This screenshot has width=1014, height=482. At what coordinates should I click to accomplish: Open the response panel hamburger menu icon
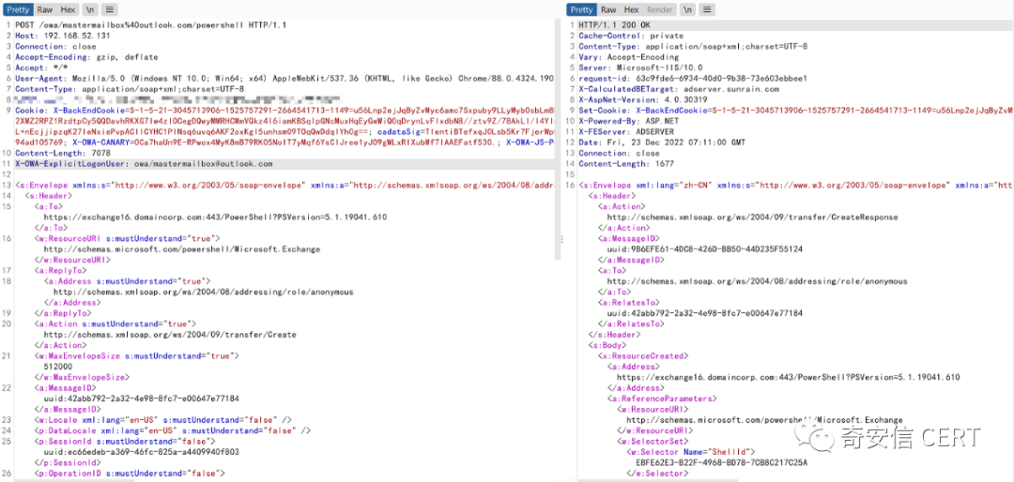point(708,9)
